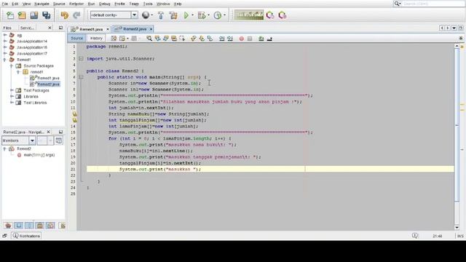Switch to the Remed1.java editor tab
This screenshot has width=466, height=262.
tap(91, 29)
